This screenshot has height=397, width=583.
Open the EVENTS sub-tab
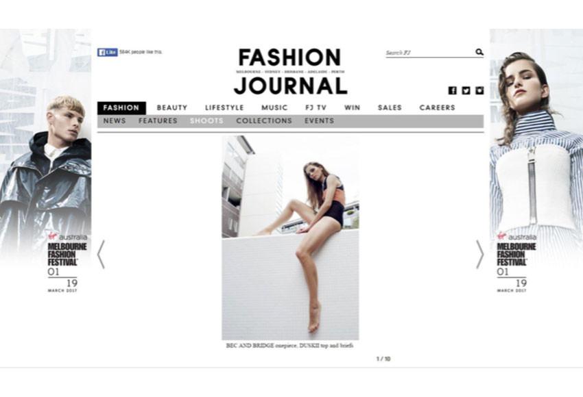320,121
